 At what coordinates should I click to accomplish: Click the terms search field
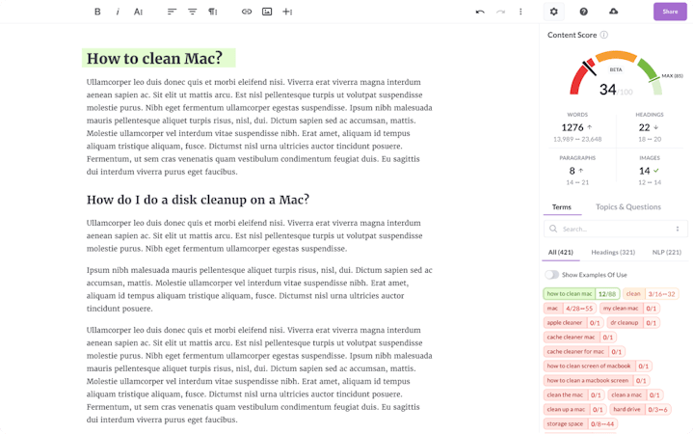[x=615, y=230]
